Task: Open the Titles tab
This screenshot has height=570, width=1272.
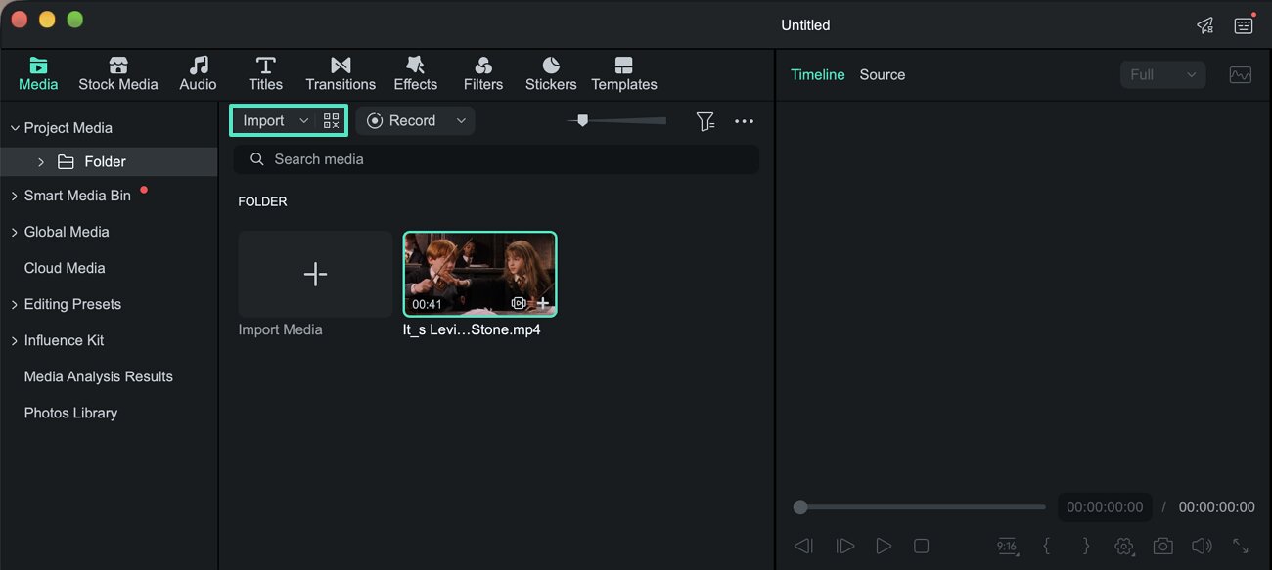Action: click(265, 74)
